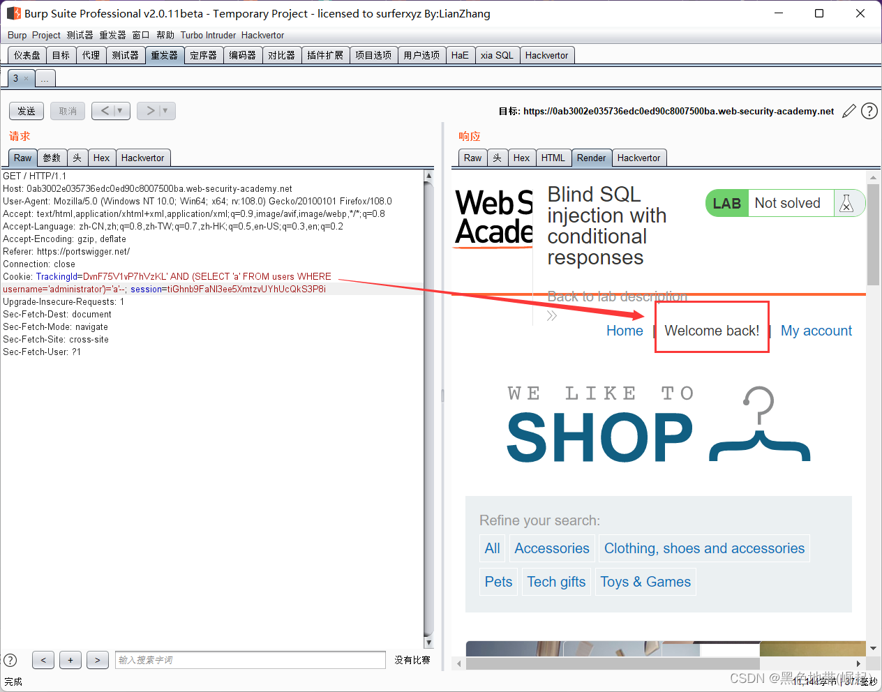Click the 发送 send button
Viewport: 882px width, 692px height.
[x=27, y=111]
